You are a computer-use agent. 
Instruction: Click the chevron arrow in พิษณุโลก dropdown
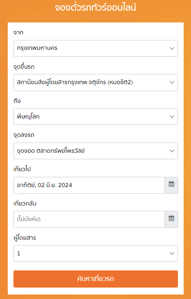pyautogui.click(x=172, y=117)
